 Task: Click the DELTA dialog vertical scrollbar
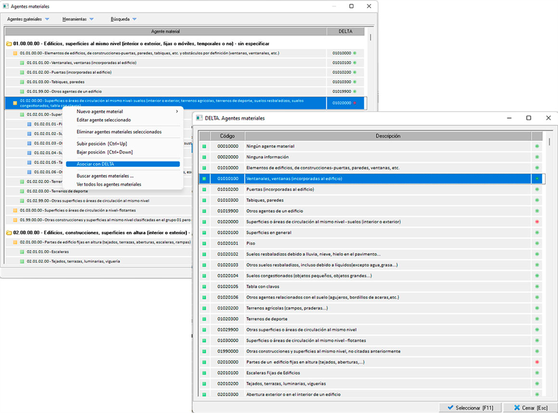550,143
